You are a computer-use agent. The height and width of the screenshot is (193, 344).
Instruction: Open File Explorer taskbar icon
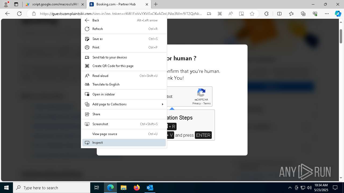[124, 188]
